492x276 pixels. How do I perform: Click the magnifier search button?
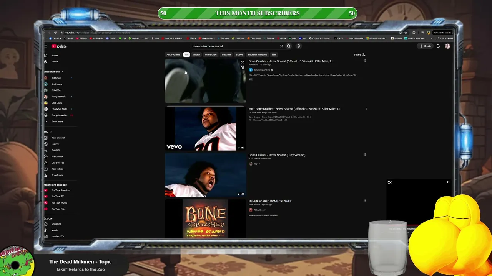click(288, 46)
